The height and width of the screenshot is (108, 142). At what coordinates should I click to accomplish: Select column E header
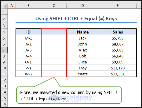pyautogui.click(x=117, y=6)
